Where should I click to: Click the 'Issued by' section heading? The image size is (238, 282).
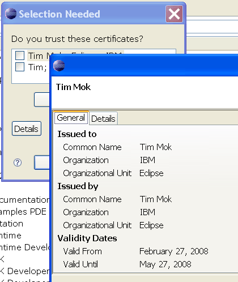(78, 186)
